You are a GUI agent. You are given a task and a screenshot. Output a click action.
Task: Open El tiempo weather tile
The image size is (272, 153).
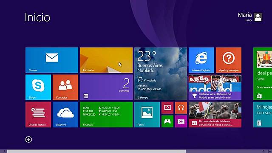pyautogui.click(x=161, y=74)
